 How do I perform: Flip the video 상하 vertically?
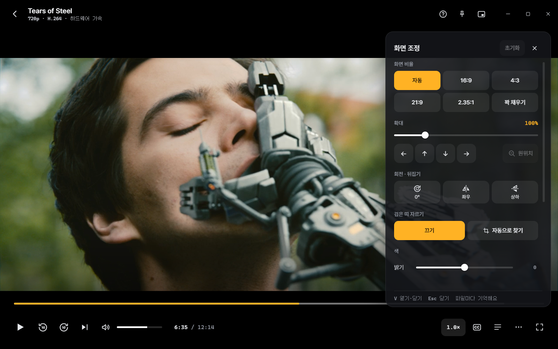515,192
